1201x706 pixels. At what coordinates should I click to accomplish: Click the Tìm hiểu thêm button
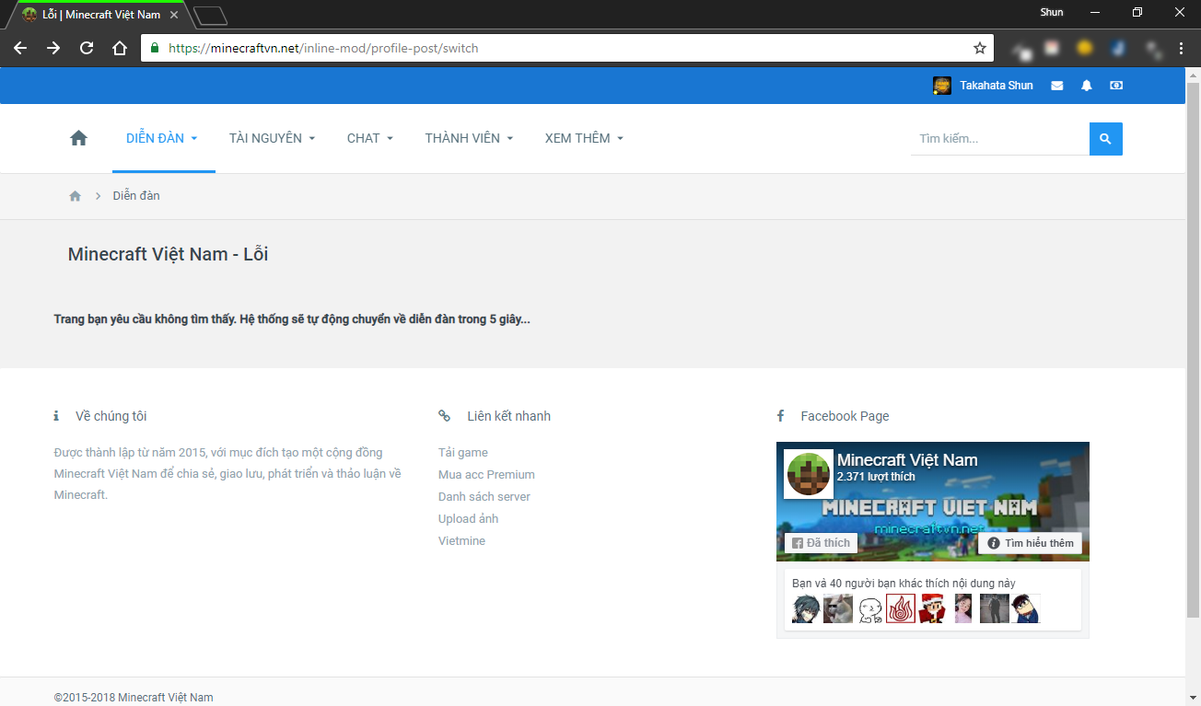[x=1030, y=543]
